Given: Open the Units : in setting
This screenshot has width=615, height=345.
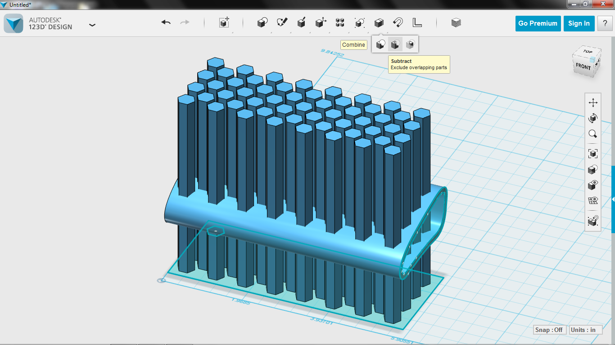Looking at the screenshot, I should click(586, 330).
